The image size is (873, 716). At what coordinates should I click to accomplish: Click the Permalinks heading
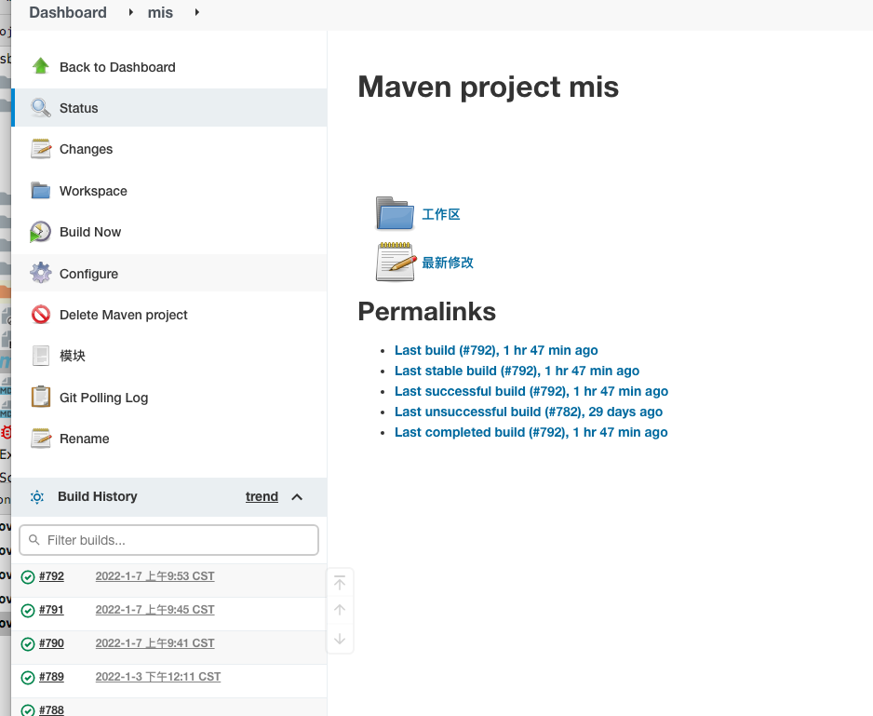click(426, 312)
